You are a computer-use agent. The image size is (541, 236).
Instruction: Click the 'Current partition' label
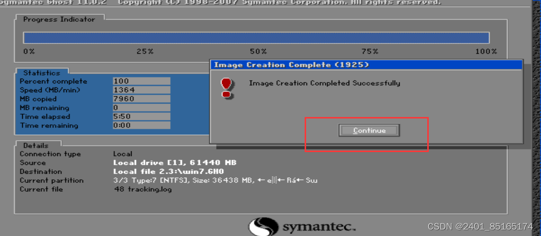(x=51, y=180)
